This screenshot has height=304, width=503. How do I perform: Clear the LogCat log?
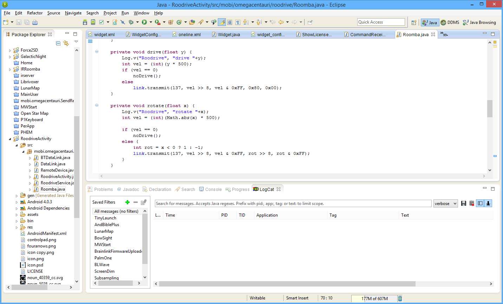(x=472, y=203)
